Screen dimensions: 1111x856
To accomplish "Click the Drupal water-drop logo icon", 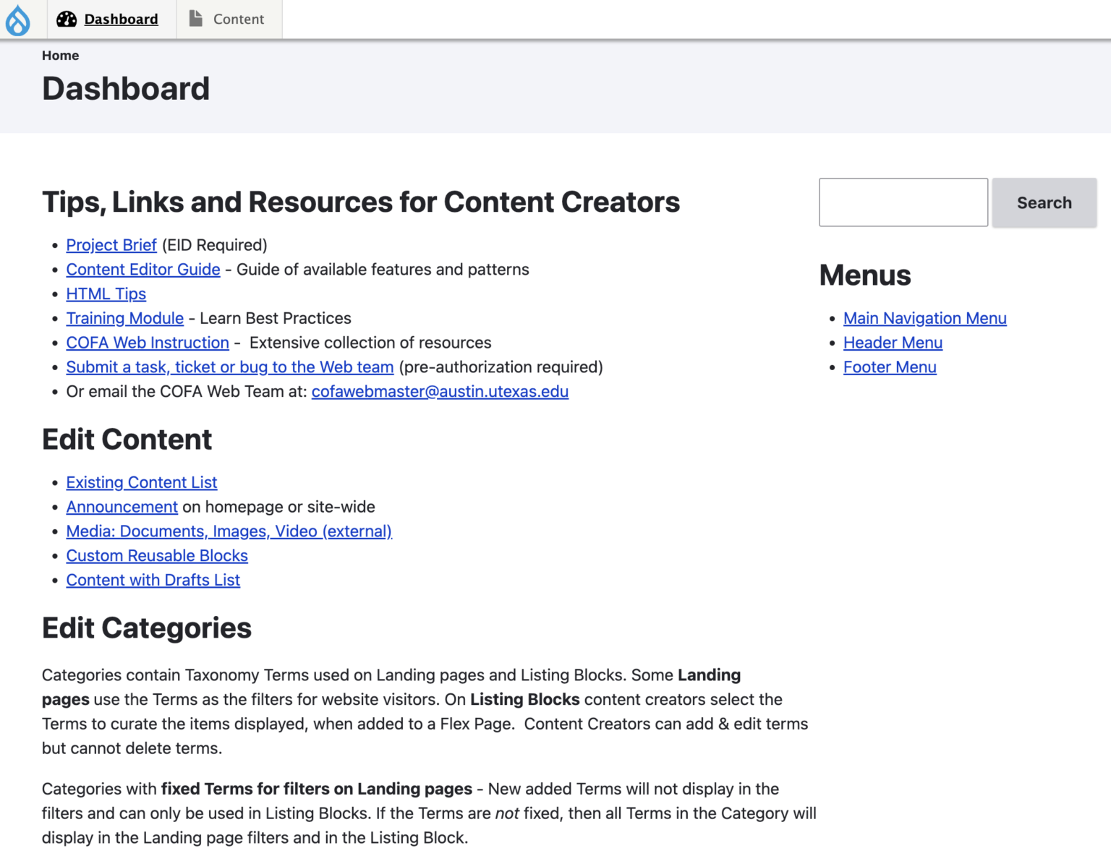I will 19,20.
